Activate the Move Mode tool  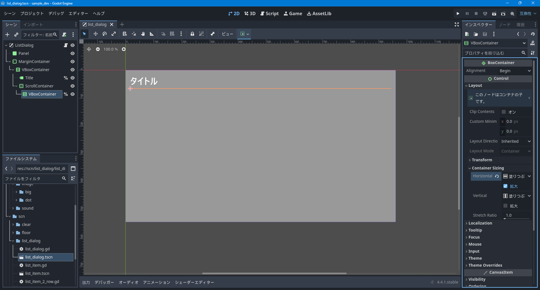point(96,34)
